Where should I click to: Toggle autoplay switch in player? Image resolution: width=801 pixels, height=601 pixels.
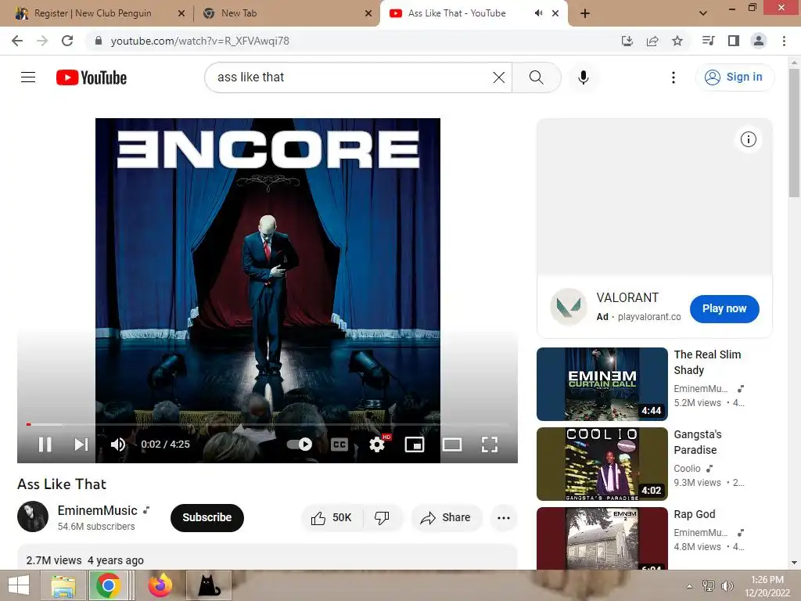click(x=300, y=444)
